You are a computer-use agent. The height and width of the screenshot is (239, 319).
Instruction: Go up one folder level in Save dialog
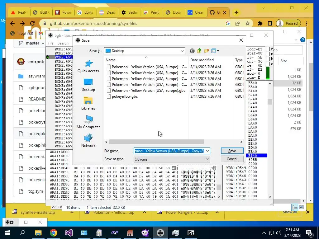click(x=199, y=51)
